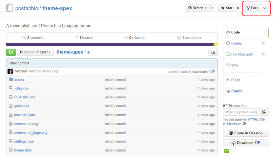Click the purple language bar
The image size is (276, 156).
(x=110, y=45)
